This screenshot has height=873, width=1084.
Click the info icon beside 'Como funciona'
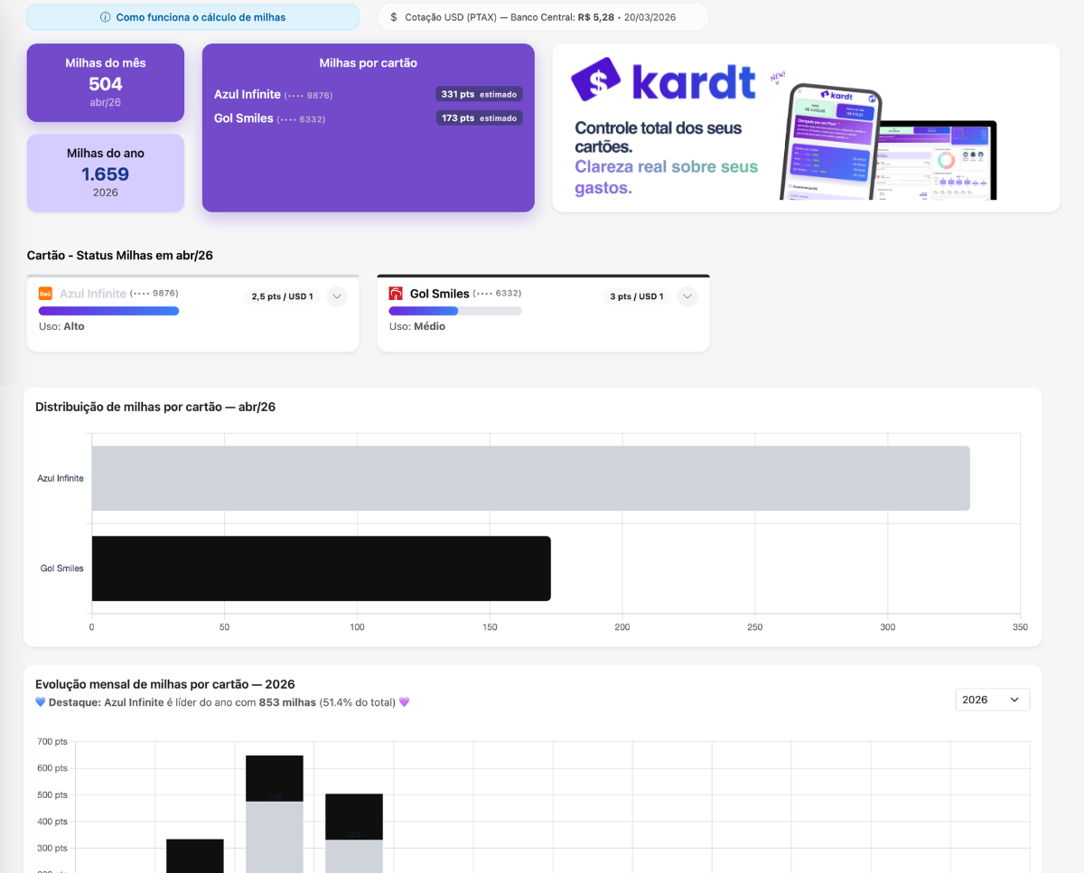click(x=106, y=17)
